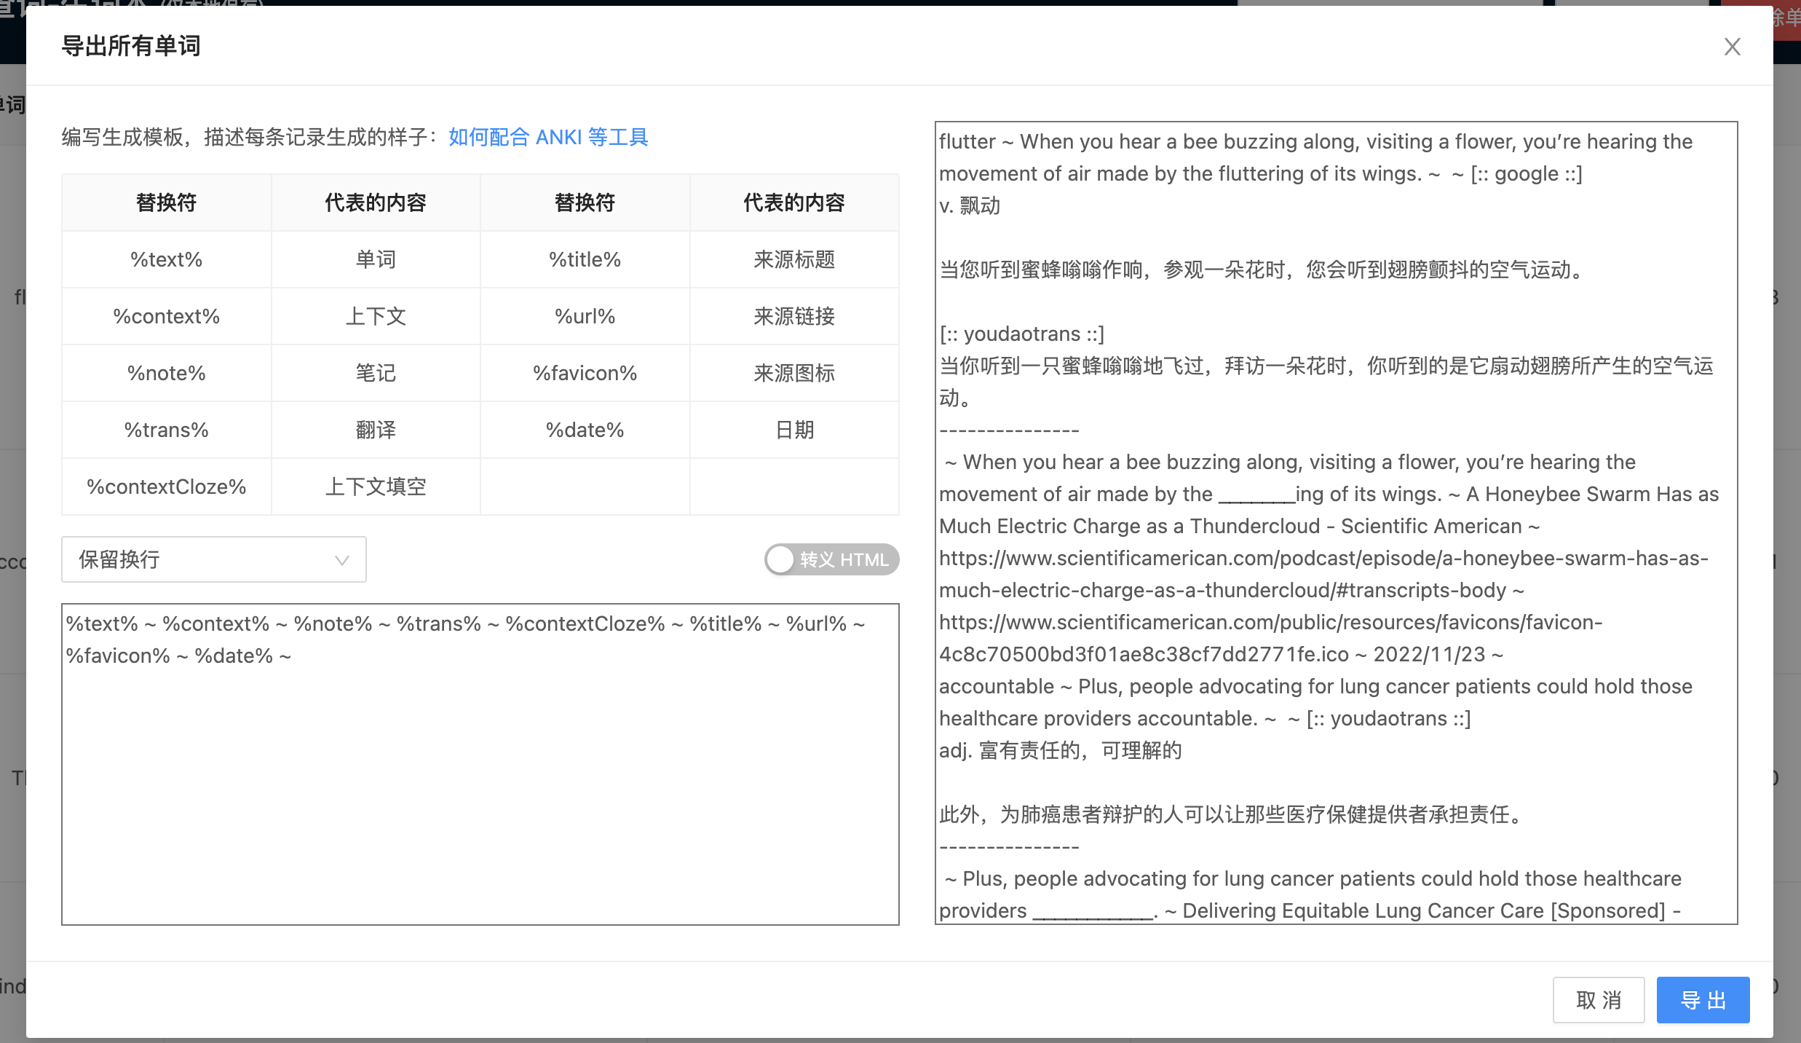Close the 导出所有单词 dialog
This screenshot has height=1043, width=1801.
(x=1733, y=46)
